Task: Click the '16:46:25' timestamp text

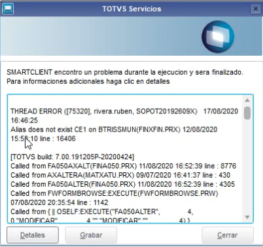Action: pos(24,121)
